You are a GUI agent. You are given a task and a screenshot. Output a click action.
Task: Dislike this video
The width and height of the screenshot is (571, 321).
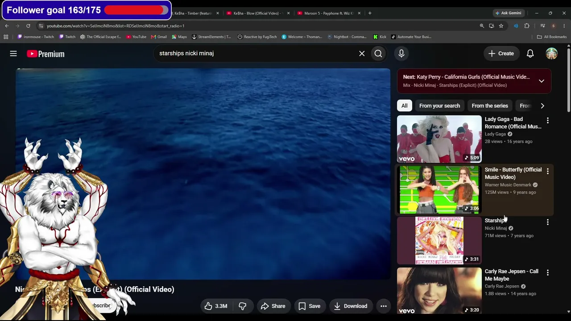coord(242,306)
